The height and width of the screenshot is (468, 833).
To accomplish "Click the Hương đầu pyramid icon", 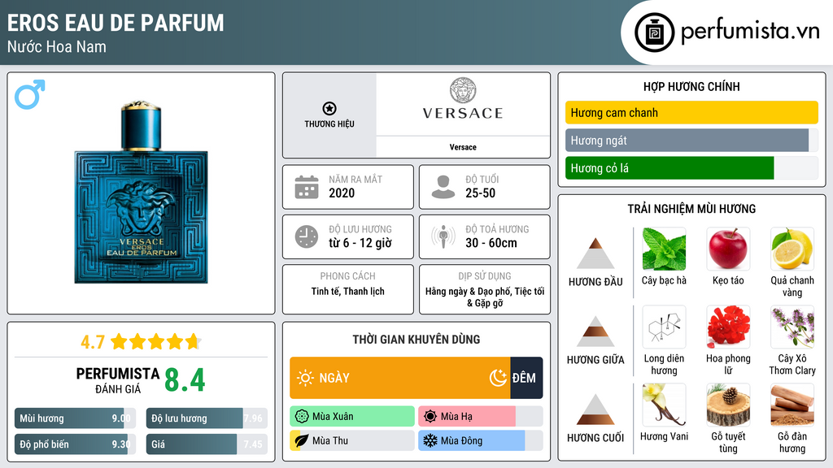I will pos(595,253).
